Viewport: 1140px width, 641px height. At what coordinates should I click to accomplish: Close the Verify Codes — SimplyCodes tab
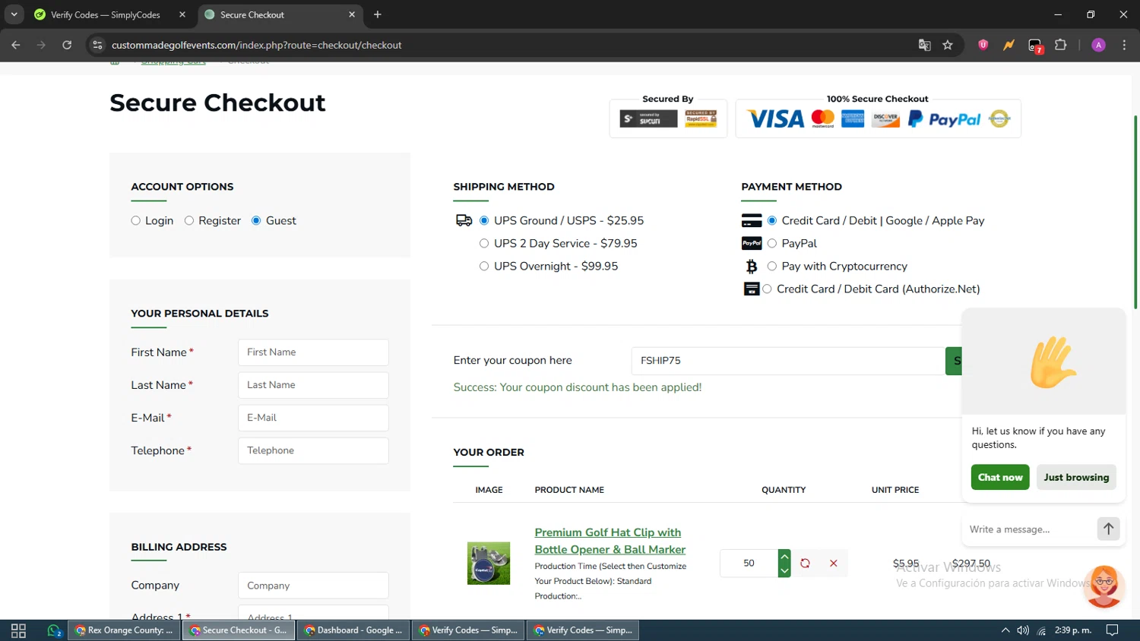pos(182,14)
